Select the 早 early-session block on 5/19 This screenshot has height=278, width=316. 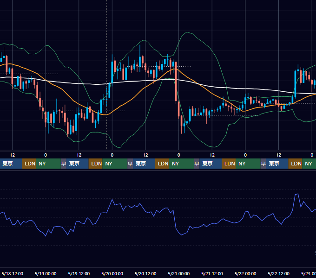64,164
